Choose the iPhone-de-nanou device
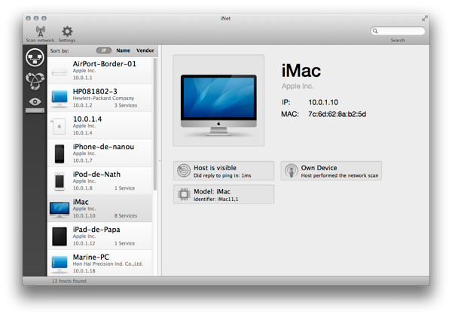This screenshot has height=317, width=452. [x=101, y=152]
